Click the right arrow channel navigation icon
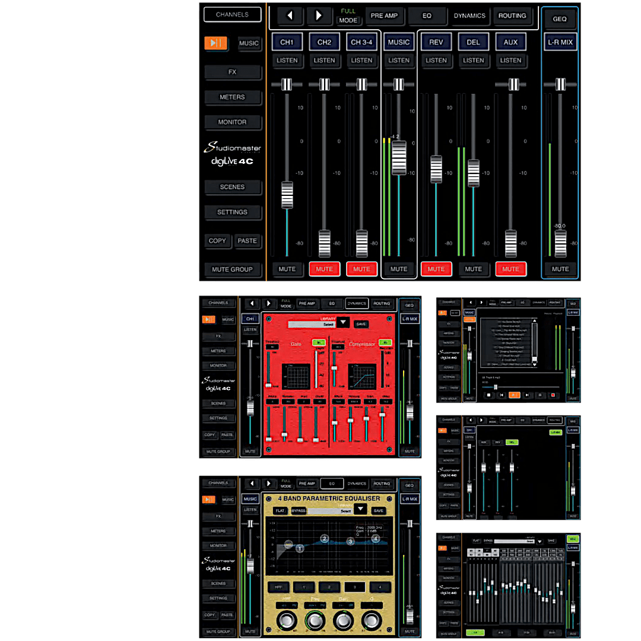This screenshot has width=641, height=641. [x=319, y=15]
